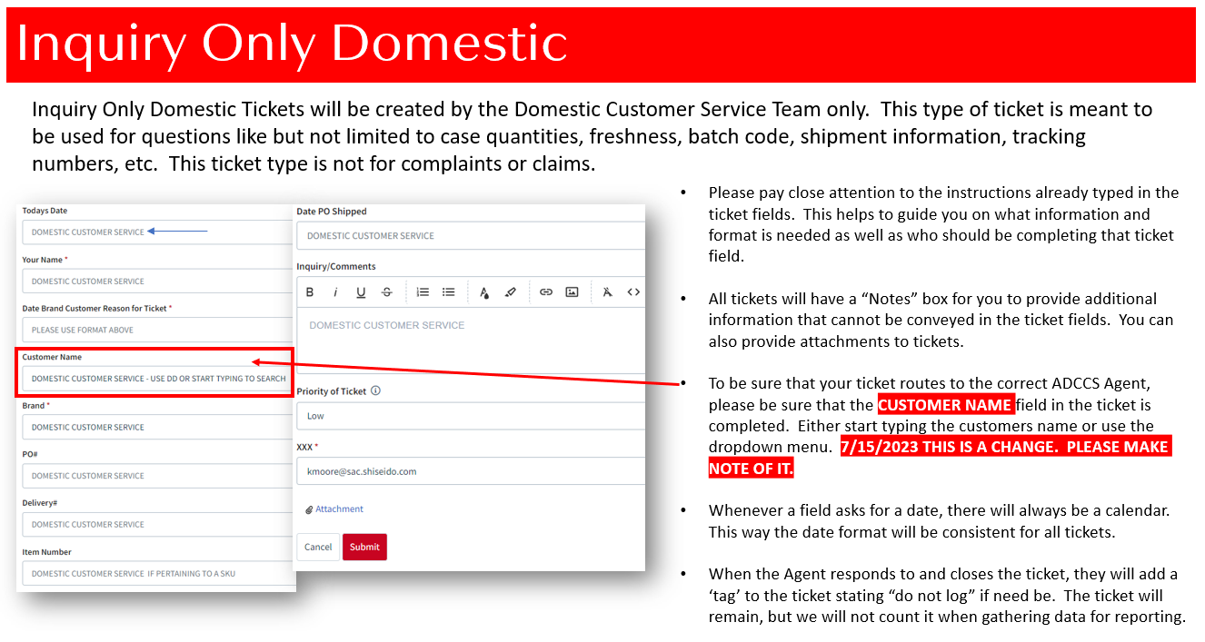Click the Inquiry Only Domestic title
This screenshot has height=642, width=1205.
(293, 43)
